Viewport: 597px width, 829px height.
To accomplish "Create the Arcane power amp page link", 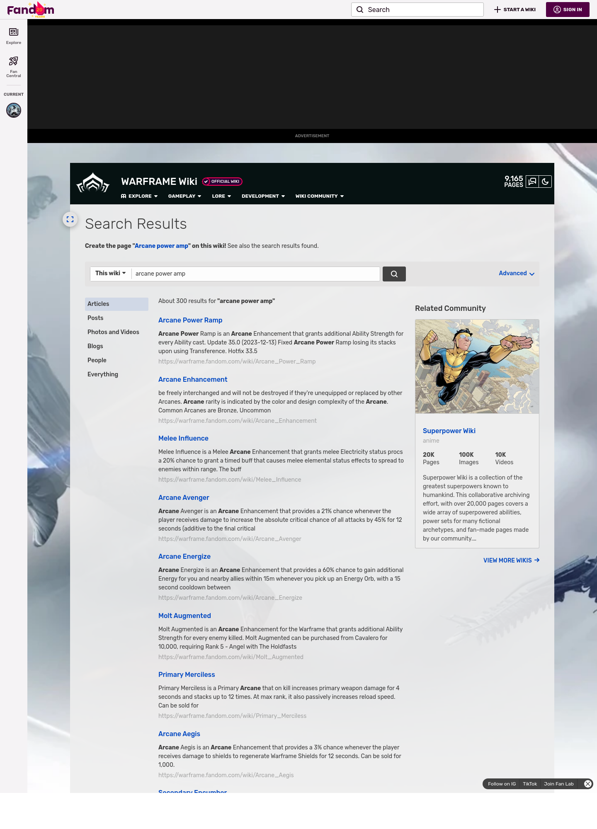I will point(161,246).
